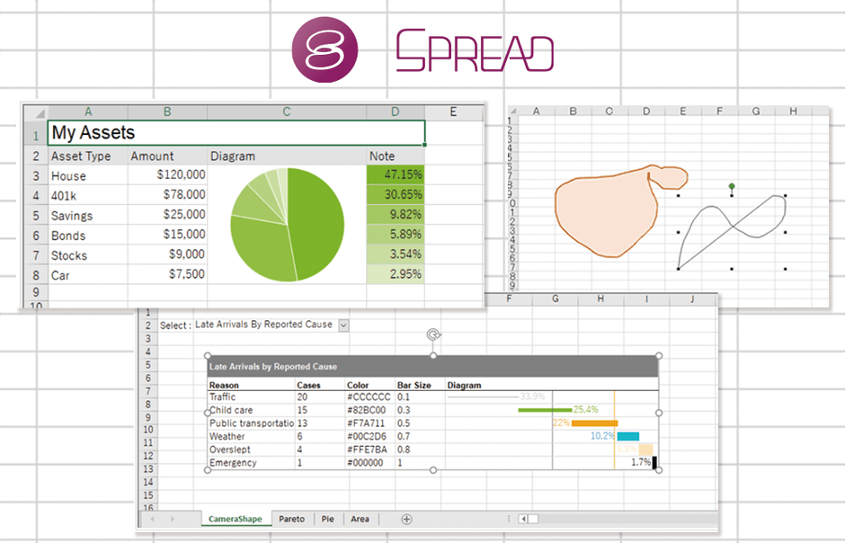Switch to the Pareto sheet tab
Screen dimensions: 845x543
pos(291,520)
